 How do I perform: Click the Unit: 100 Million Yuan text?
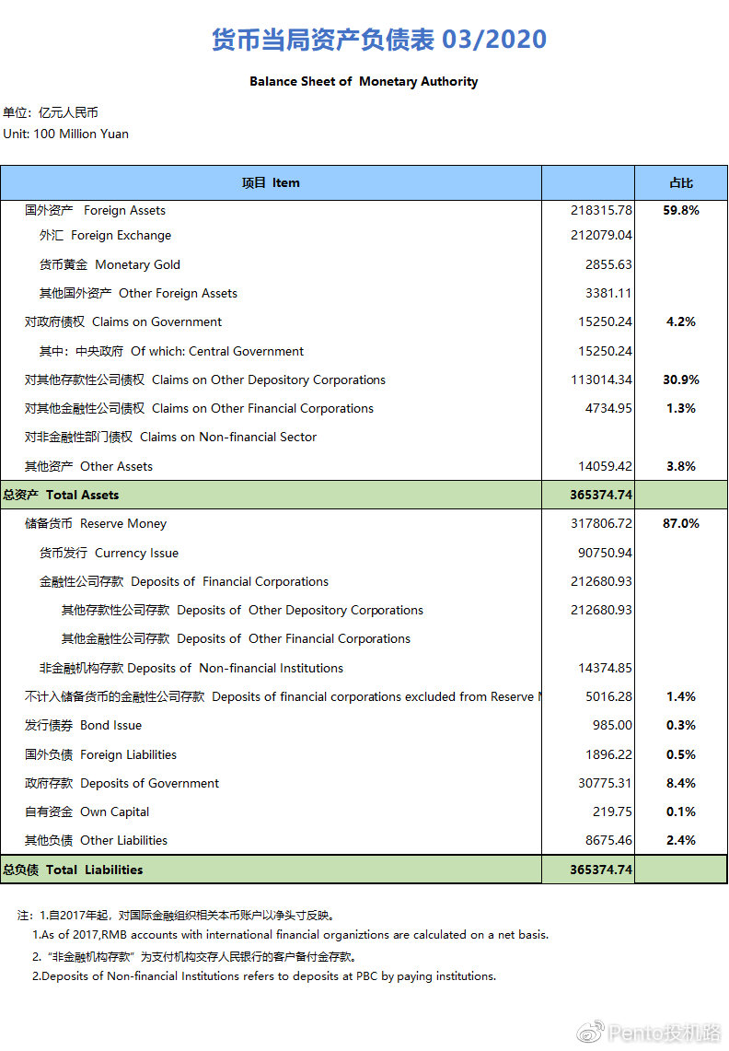pos(66,134)
